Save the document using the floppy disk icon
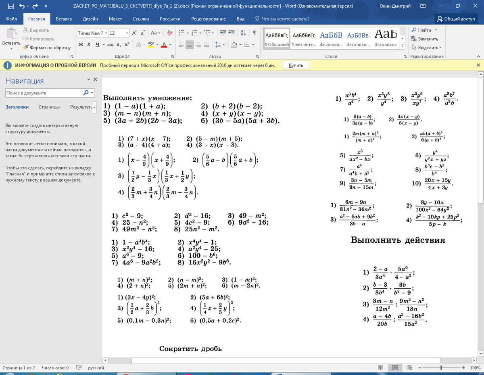 point(10,6)
